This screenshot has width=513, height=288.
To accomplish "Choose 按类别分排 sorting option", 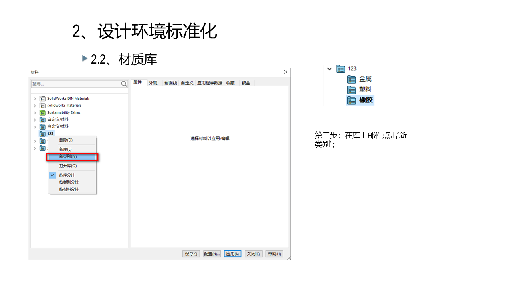I will coord(69,182).
